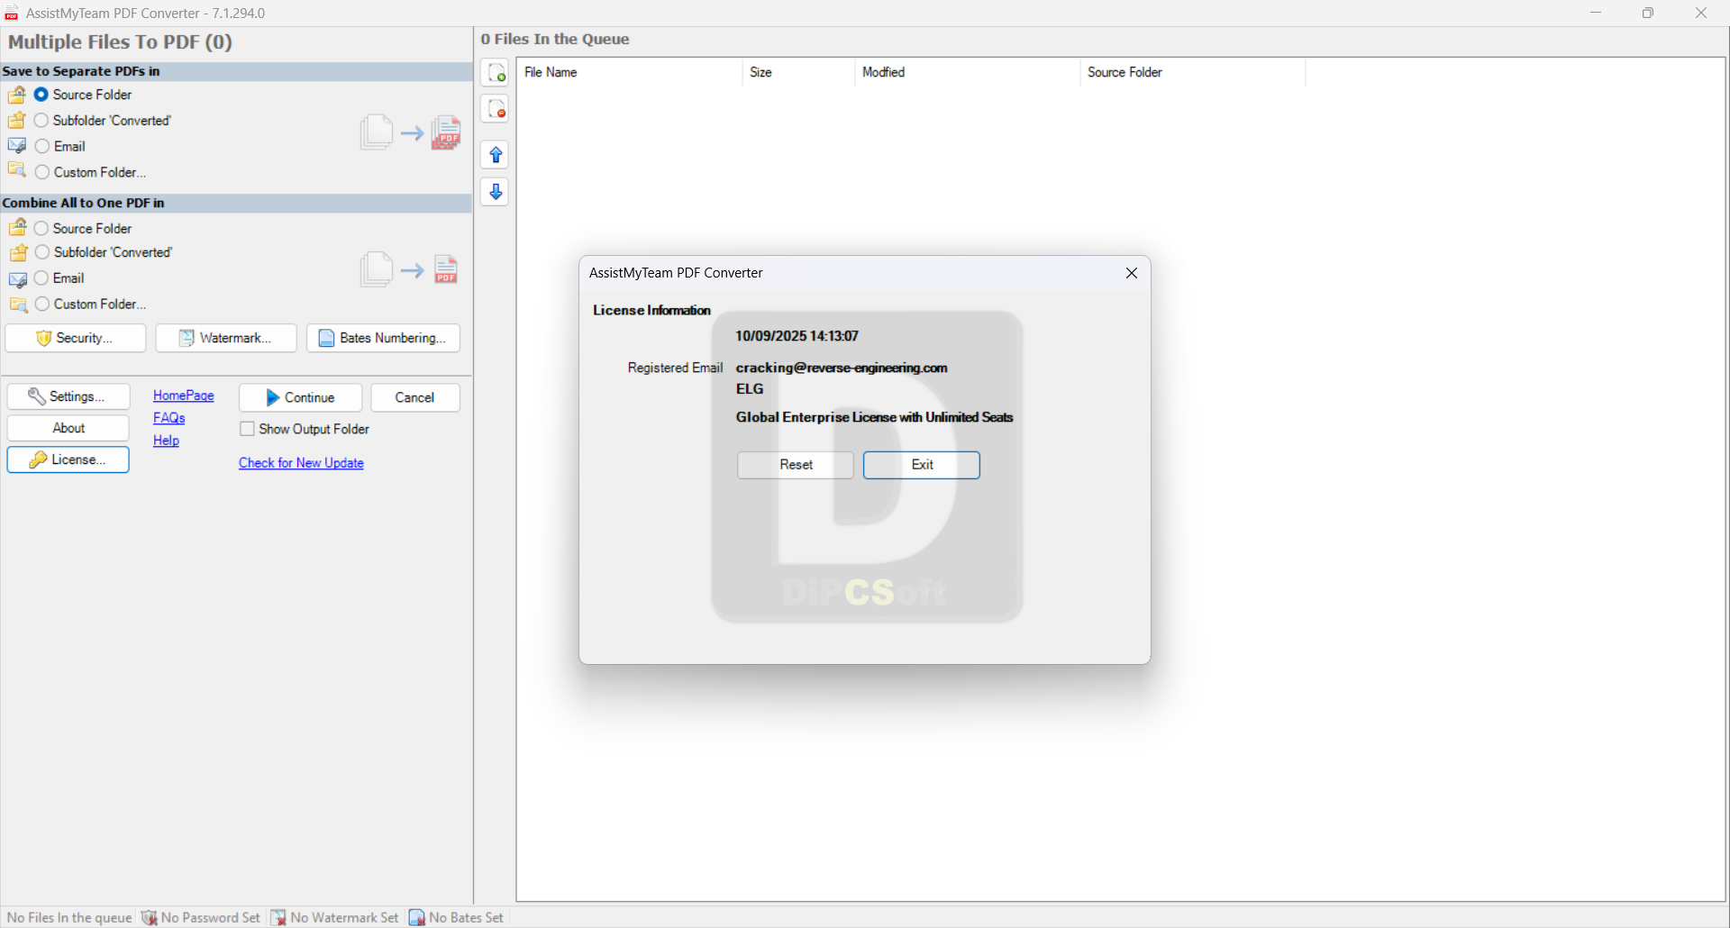
Task: Click the Cancel button
Action: (x=414, y=397)
